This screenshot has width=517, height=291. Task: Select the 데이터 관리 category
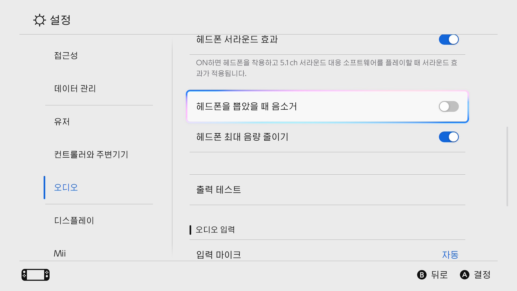click(75, 89)
